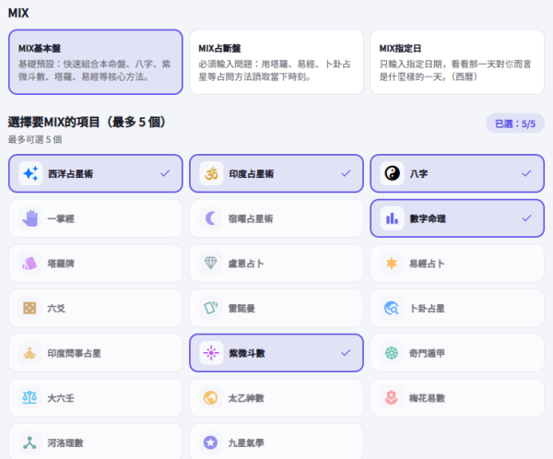Click the 紫微斗數 label text

click(x=246, y=353)
